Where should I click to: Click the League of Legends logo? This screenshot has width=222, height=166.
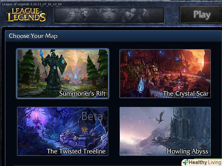point(26,15)
